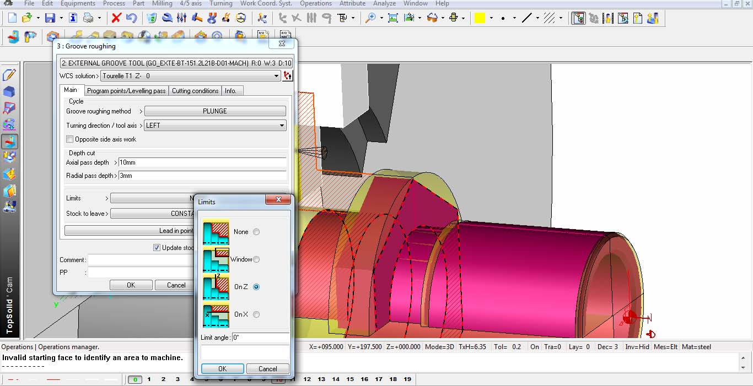Click Cancel in the Limits dialog
This screenshot has height=386, width=753.
268,369
